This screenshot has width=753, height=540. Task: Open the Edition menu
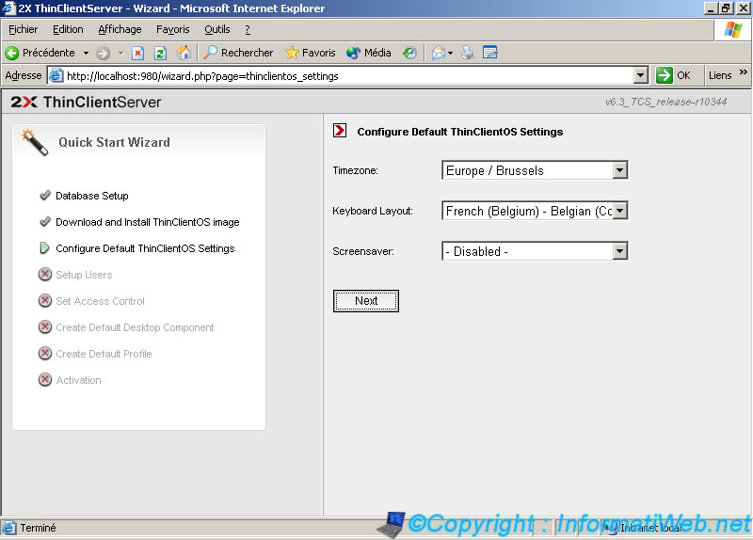[x=68, y=30]
